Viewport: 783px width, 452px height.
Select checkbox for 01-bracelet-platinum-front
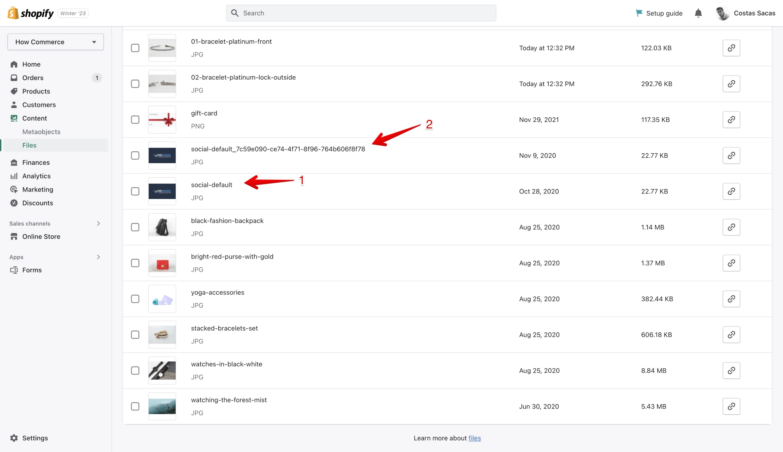pyautogui.click(x=135, y=48)
